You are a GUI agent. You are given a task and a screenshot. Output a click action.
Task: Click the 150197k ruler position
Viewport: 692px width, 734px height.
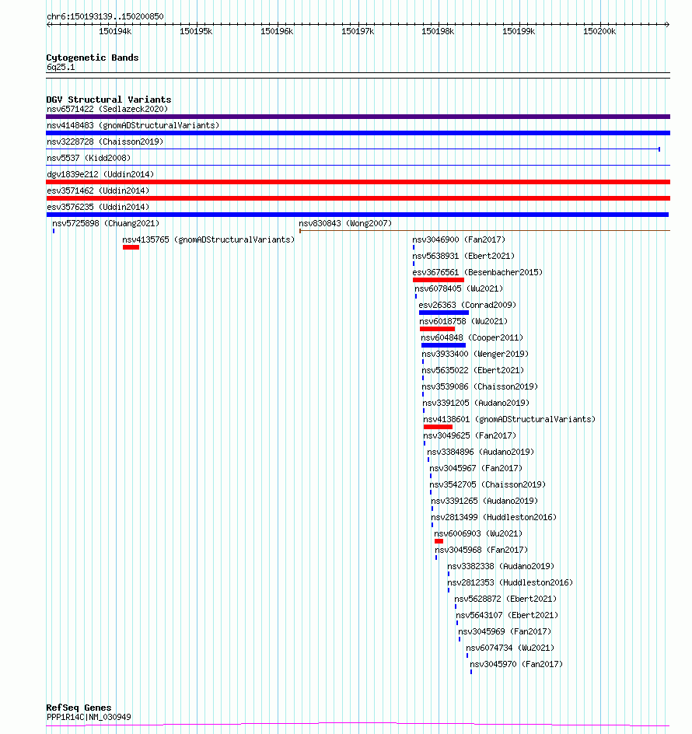358,31
